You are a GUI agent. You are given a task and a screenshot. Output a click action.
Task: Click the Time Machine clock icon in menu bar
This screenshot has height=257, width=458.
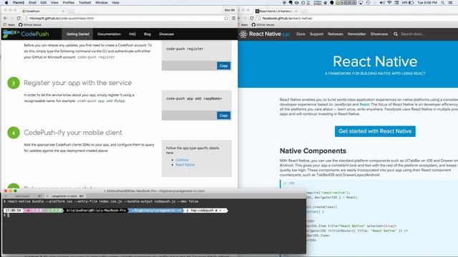[x=368, y=3]
